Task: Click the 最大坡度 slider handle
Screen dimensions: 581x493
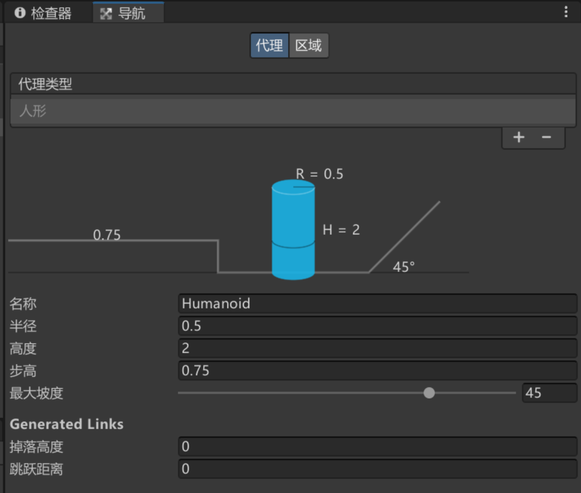Action: 429,393
